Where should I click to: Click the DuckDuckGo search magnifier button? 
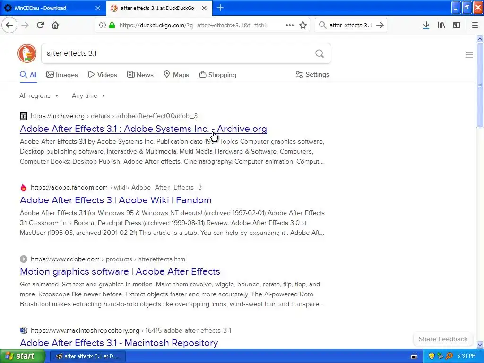[320, 53]
